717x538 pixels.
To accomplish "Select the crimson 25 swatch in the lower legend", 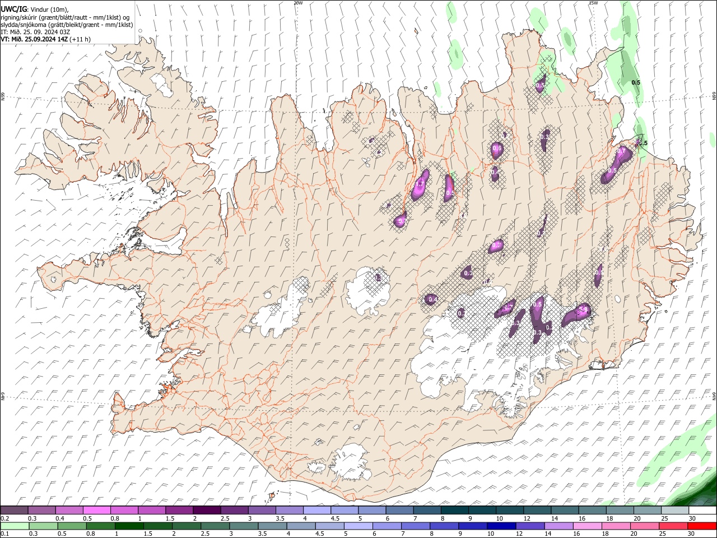I will tap(674, 526).
